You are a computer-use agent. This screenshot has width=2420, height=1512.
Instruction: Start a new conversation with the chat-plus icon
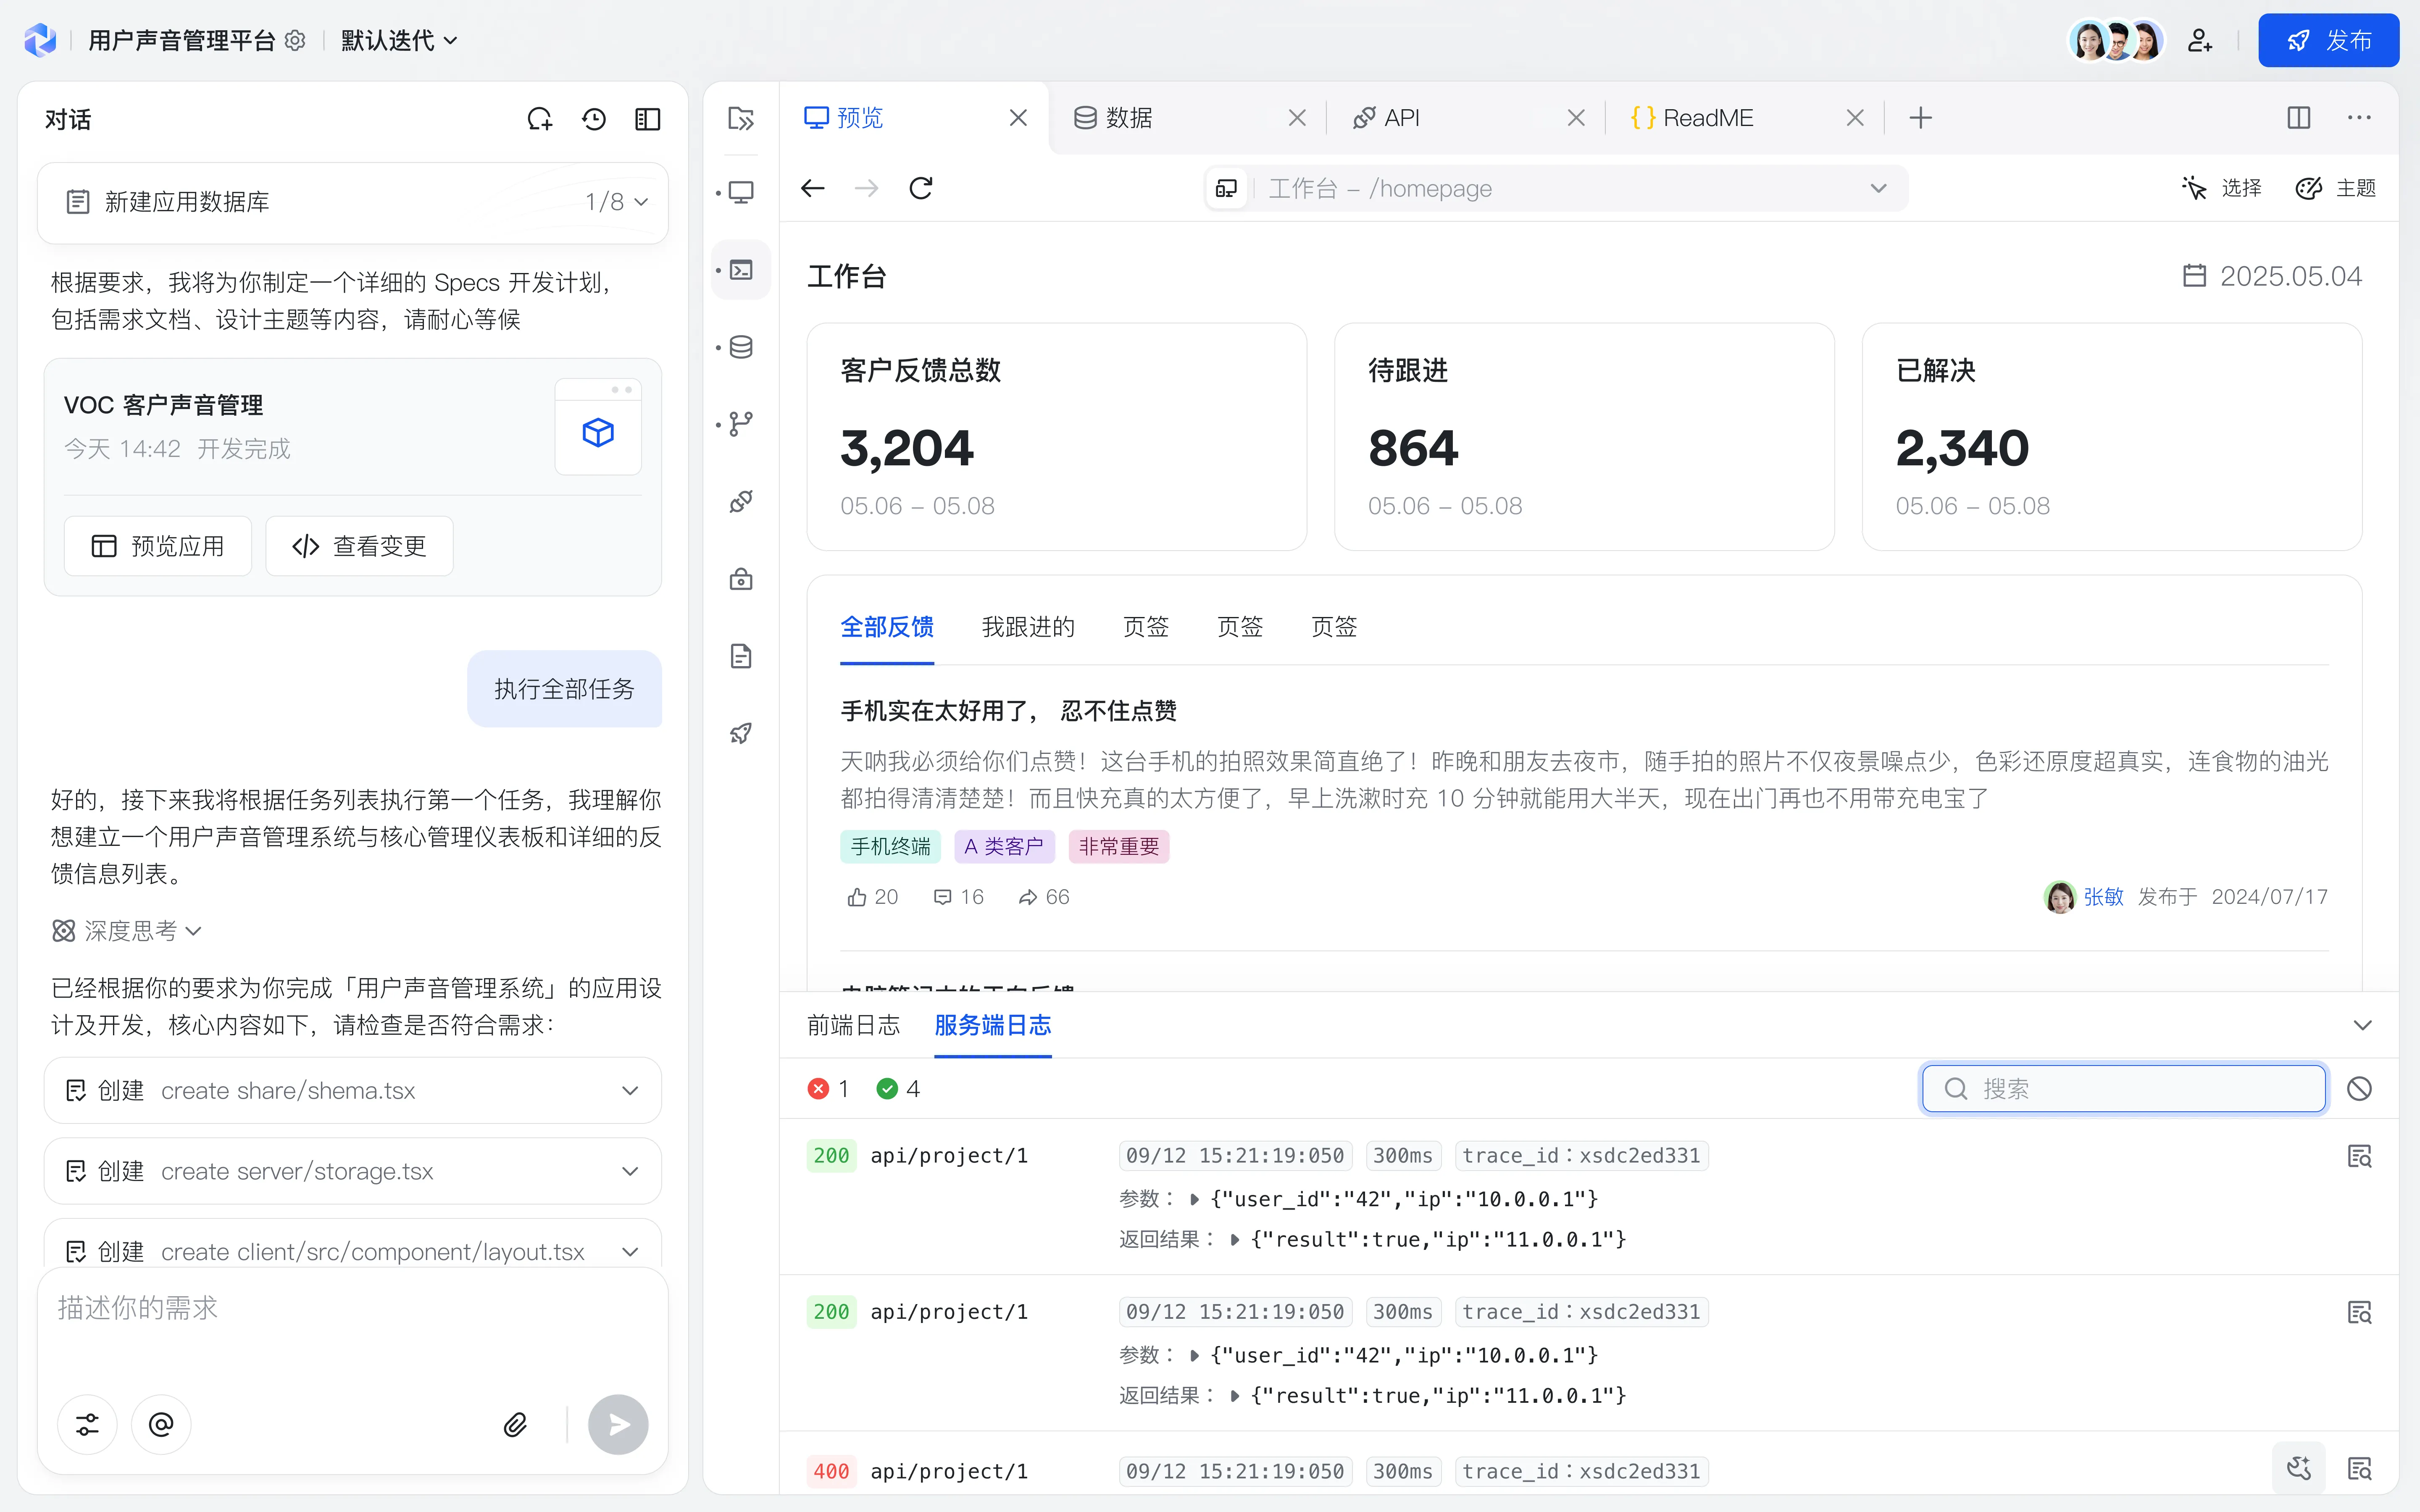pyautogui.click(x=540, y=119)
